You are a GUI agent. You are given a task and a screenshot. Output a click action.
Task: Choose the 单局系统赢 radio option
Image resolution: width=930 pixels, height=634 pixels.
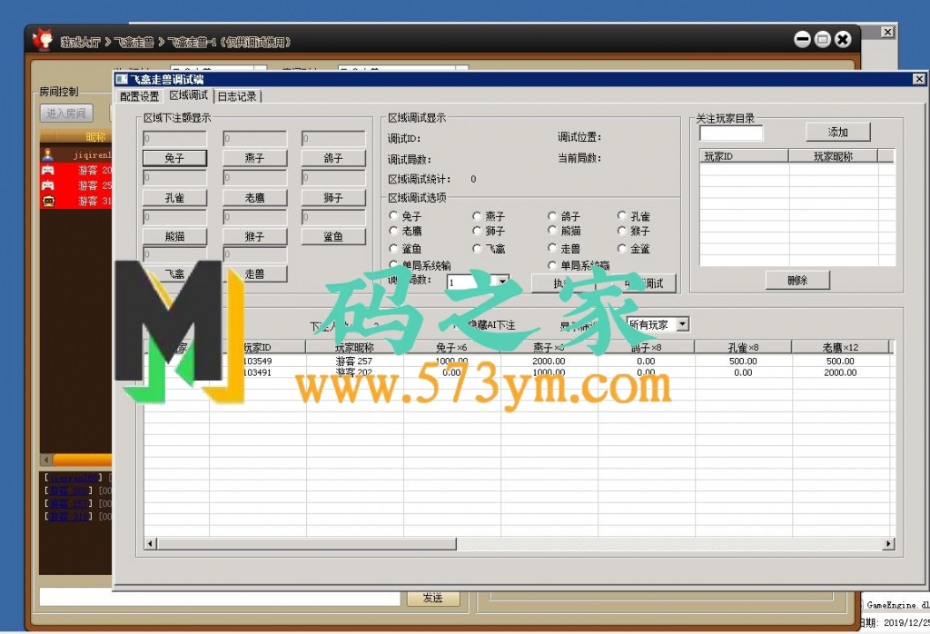point(552,264)
